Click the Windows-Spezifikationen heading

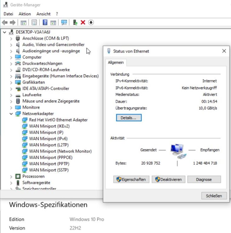[x=48, y=205]
